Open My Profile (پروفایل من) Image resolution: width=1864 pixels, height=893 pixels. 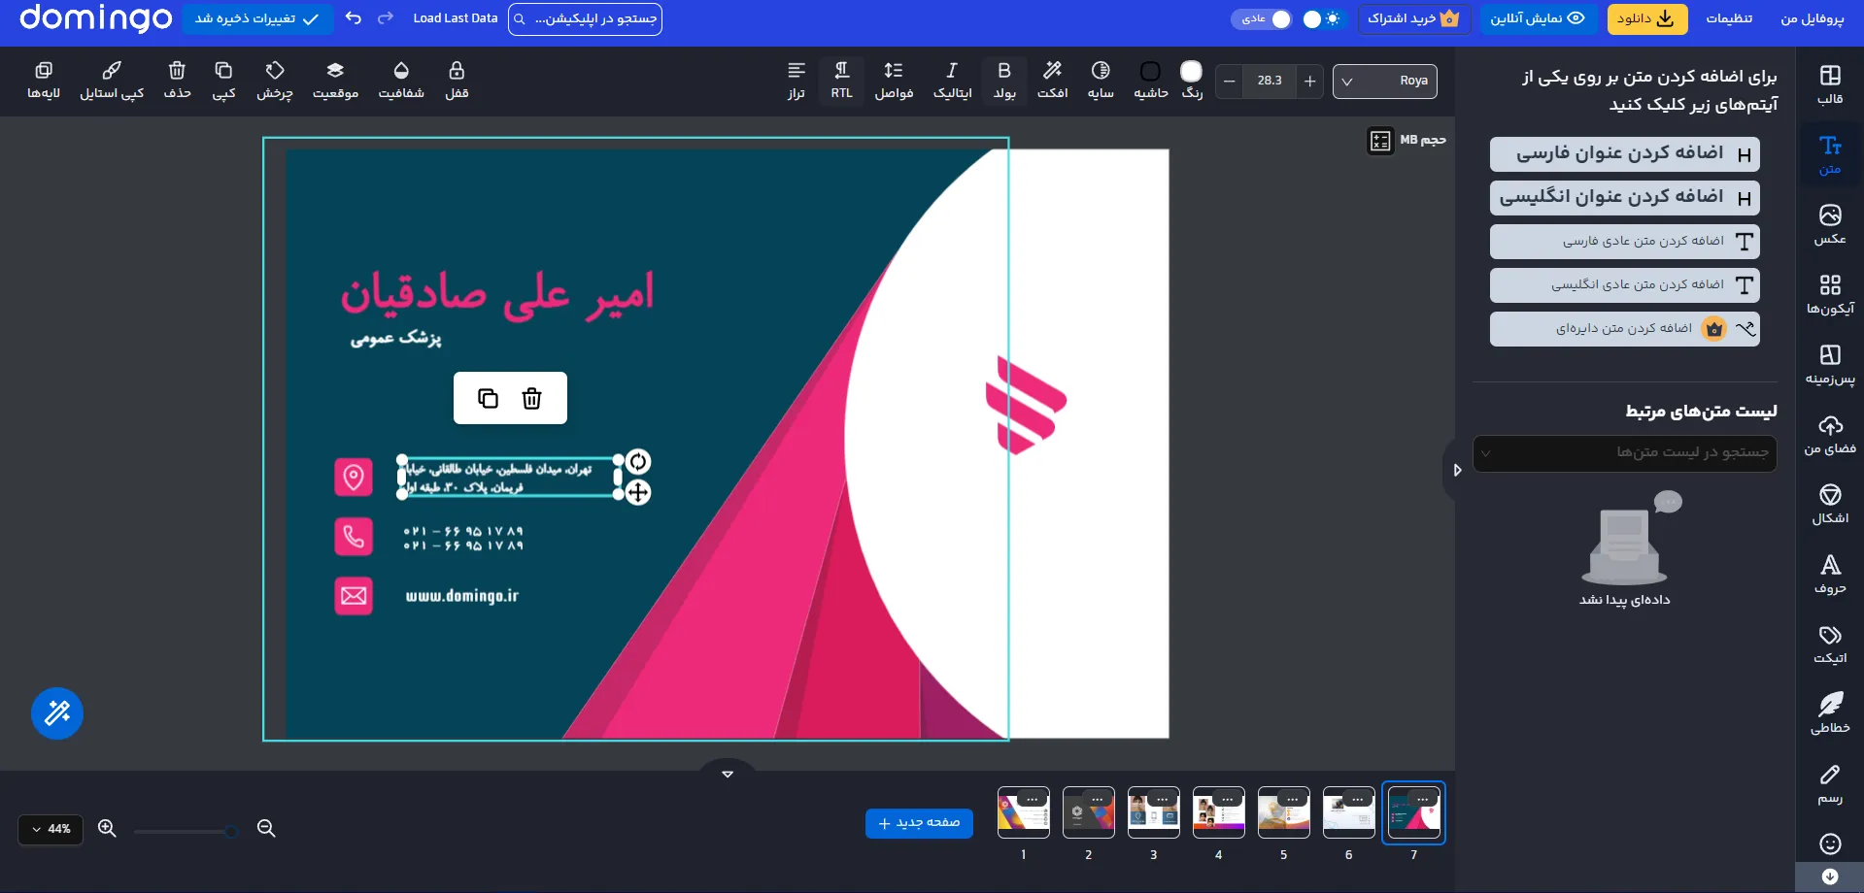click(1812, 18)
